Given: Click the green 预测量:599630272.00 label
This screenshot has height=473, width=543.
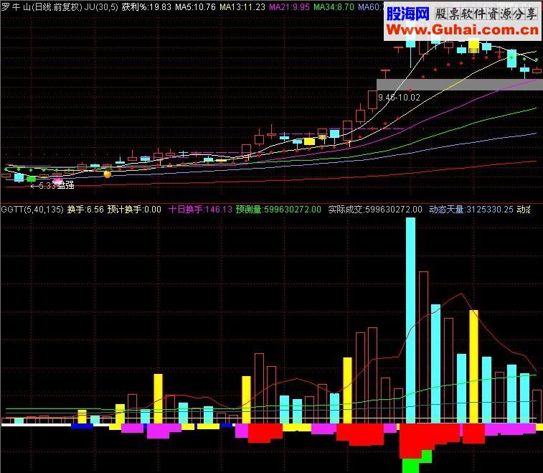Looking at the screenshot, I should coord(278,210).
